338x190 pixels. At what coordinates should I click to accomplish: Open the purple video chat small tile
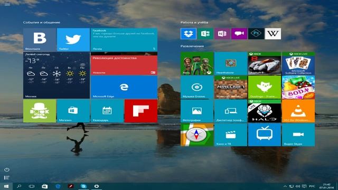point(239,34)
